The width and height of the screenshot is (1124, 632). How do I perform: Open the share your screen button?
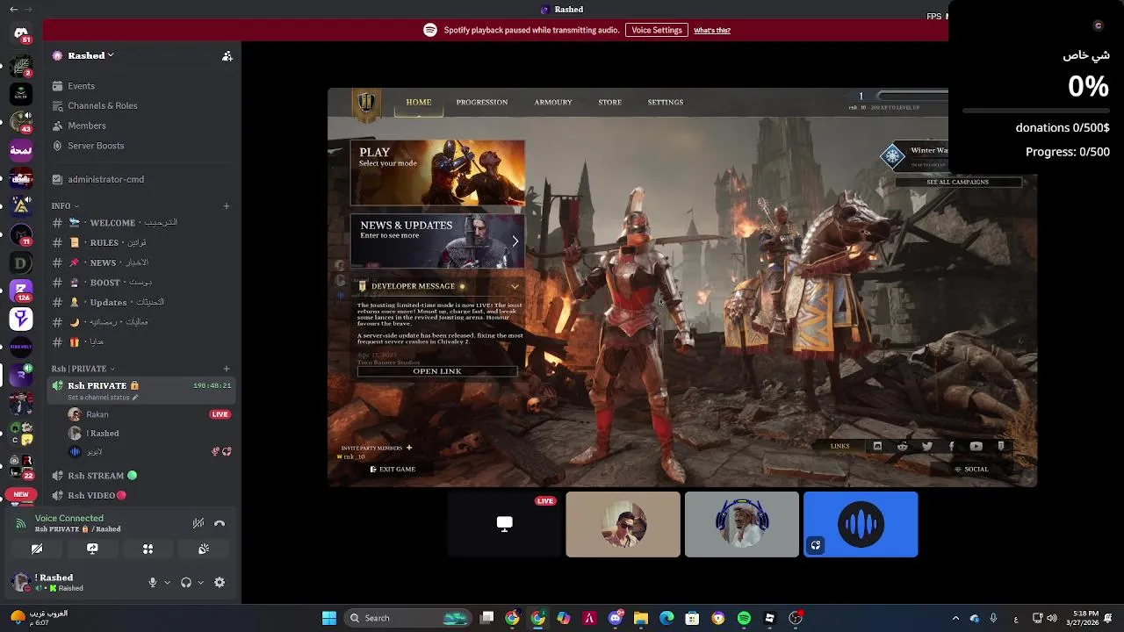point(92,549)
